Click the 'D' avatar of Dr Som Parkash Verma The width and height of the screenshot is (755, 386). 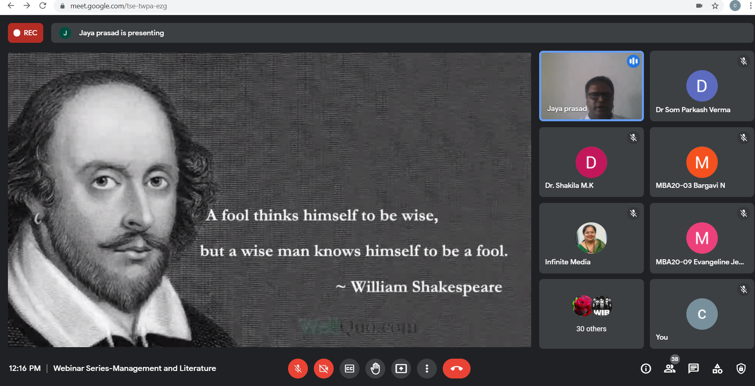pyautogui.click(x=702, y=86)
